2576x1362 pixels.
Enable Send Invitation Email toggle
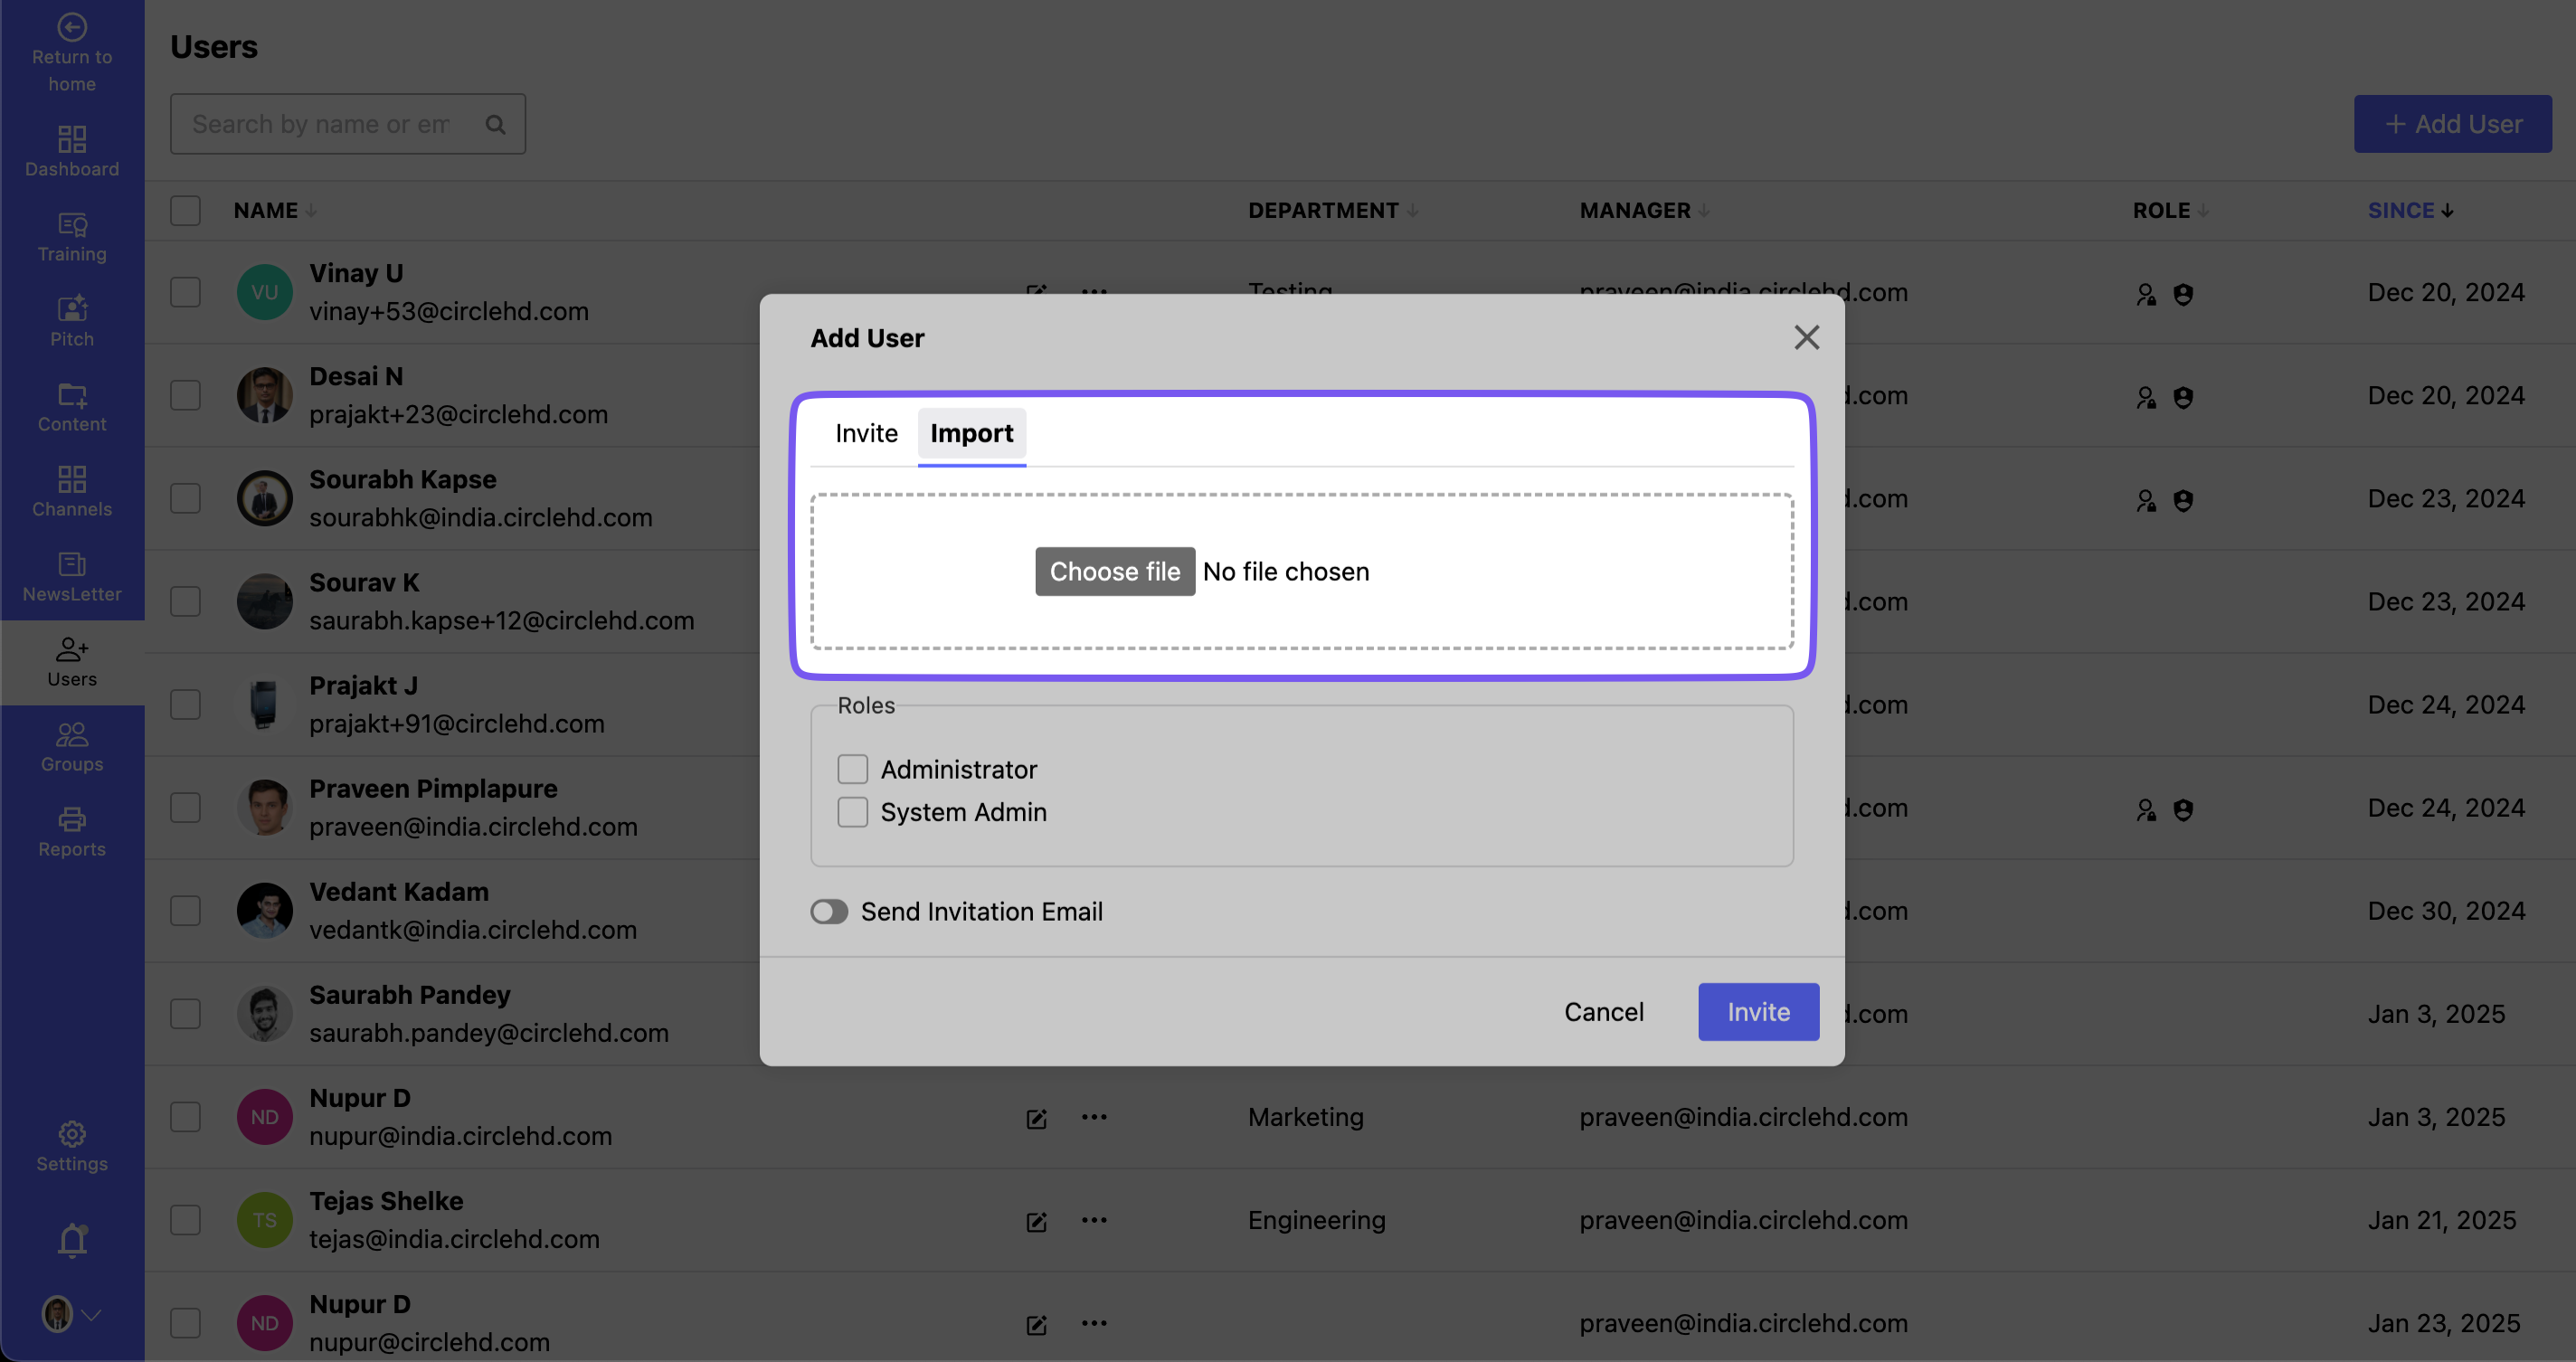(829, 912)
